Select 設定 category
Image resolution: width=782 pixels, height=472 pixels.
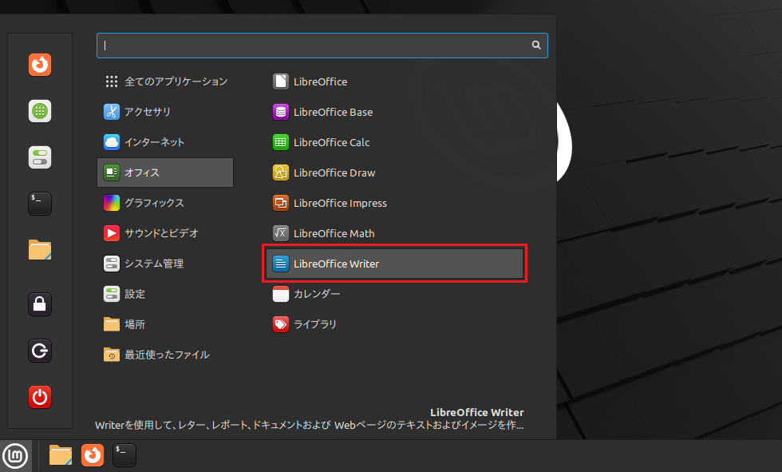[x=165, y=294]
